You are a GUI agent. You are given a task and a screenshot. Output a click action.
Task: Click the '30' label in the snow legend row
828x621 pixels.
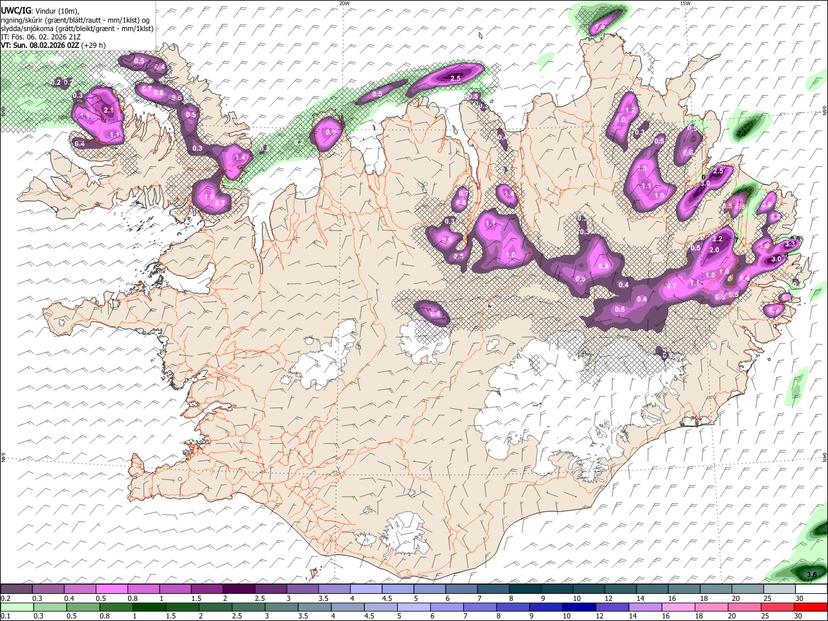(800, 598)
